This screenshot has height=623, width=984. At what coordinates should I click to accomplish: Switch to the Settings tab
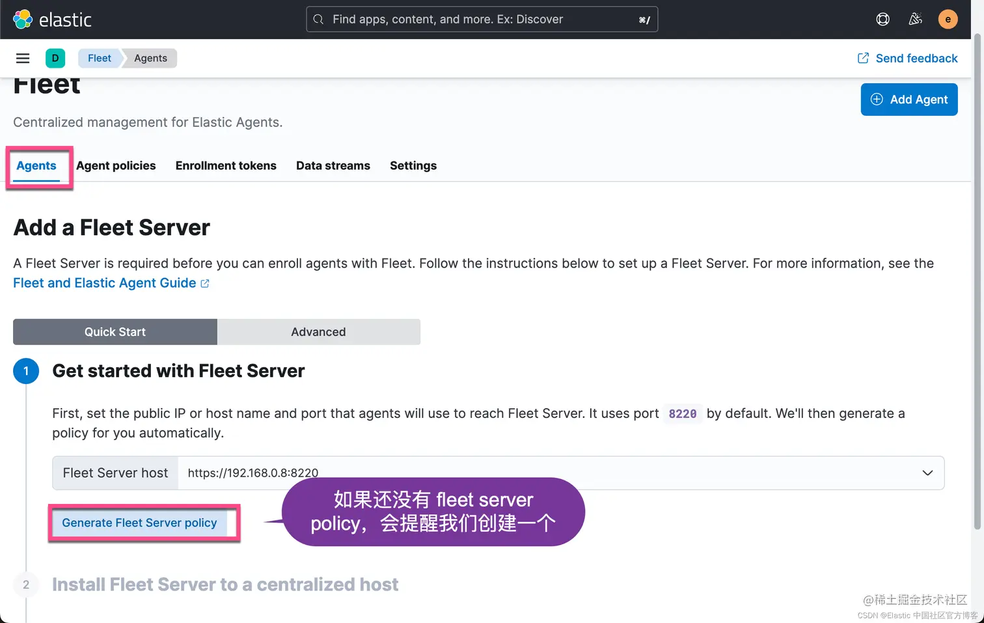[413, 166]
